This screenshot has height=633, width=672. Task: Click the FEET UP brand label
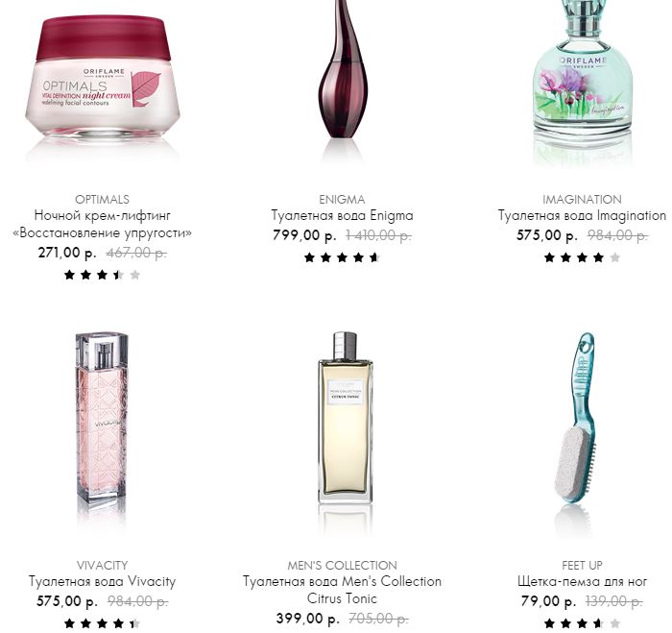(582, 565)
